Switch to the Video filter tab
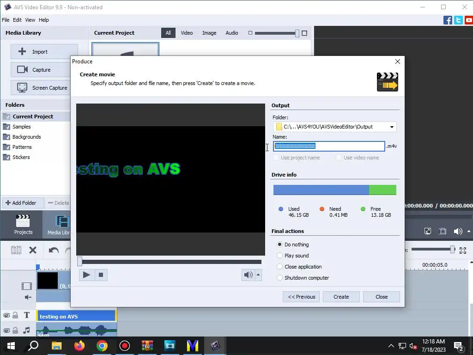The image size is (473, 355). (x=187, y=33)
